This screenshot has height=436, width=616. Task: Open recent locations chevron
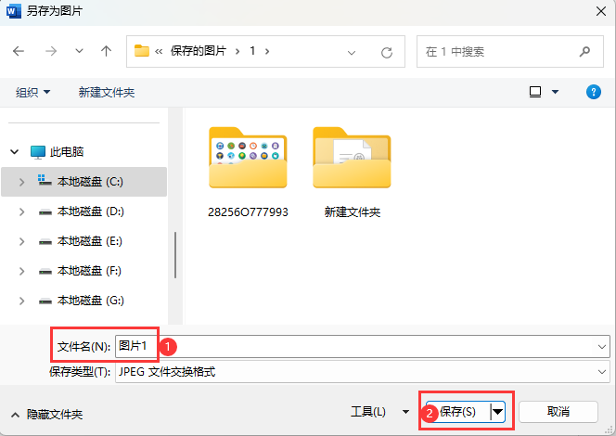80,51
